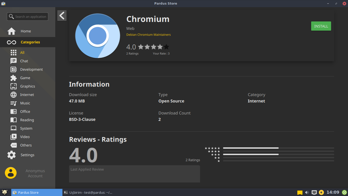Click the Open Source type value
The image size is (348, 196).
click(x=171, y=101)
